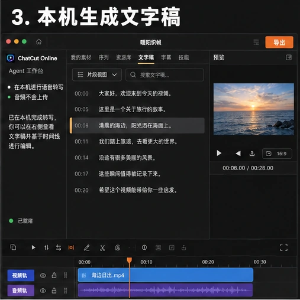Screen dimensions: 300x300
Task: Select the 视频轨 track label
Action: click(21, 275)
